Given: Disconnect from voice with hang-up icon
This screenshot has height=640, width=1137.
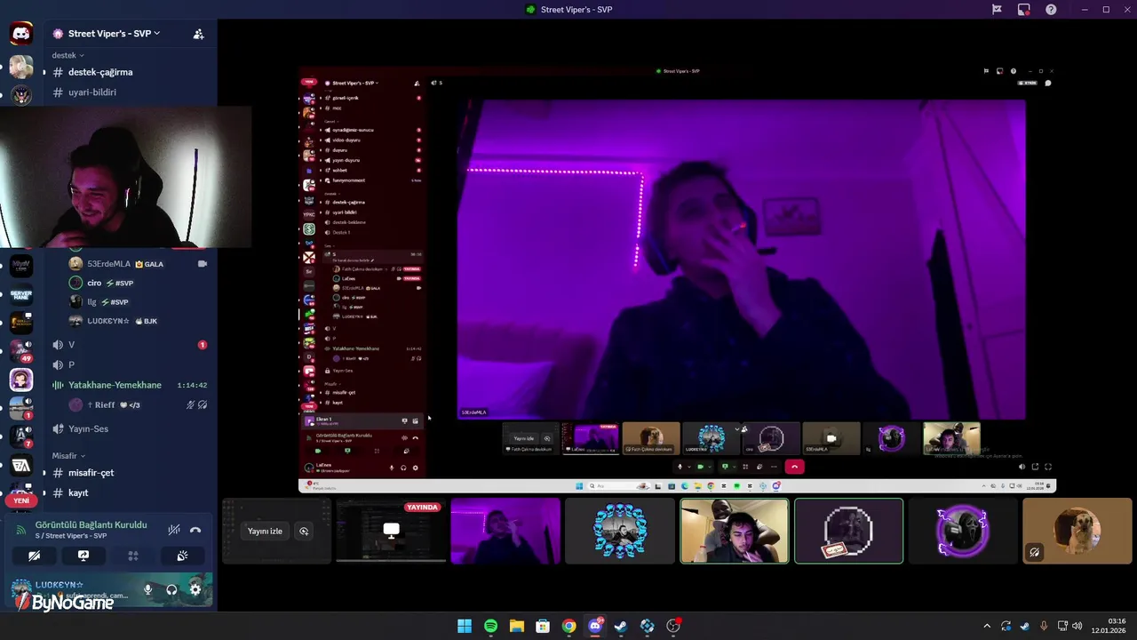Looking at the screenshot, I should click(x=195, y=530).
